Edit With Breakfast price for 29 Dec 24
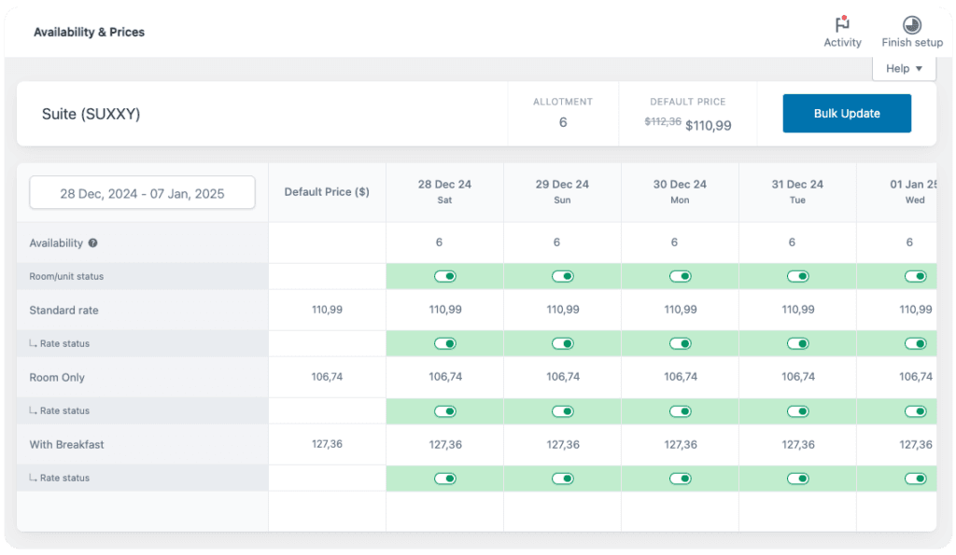 563,444
